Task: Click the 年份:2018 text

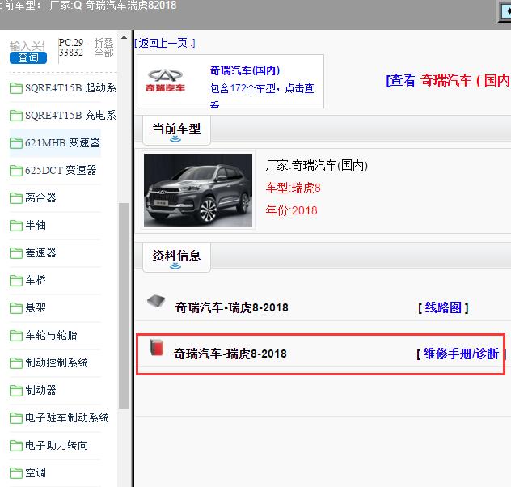Action: 291,210
